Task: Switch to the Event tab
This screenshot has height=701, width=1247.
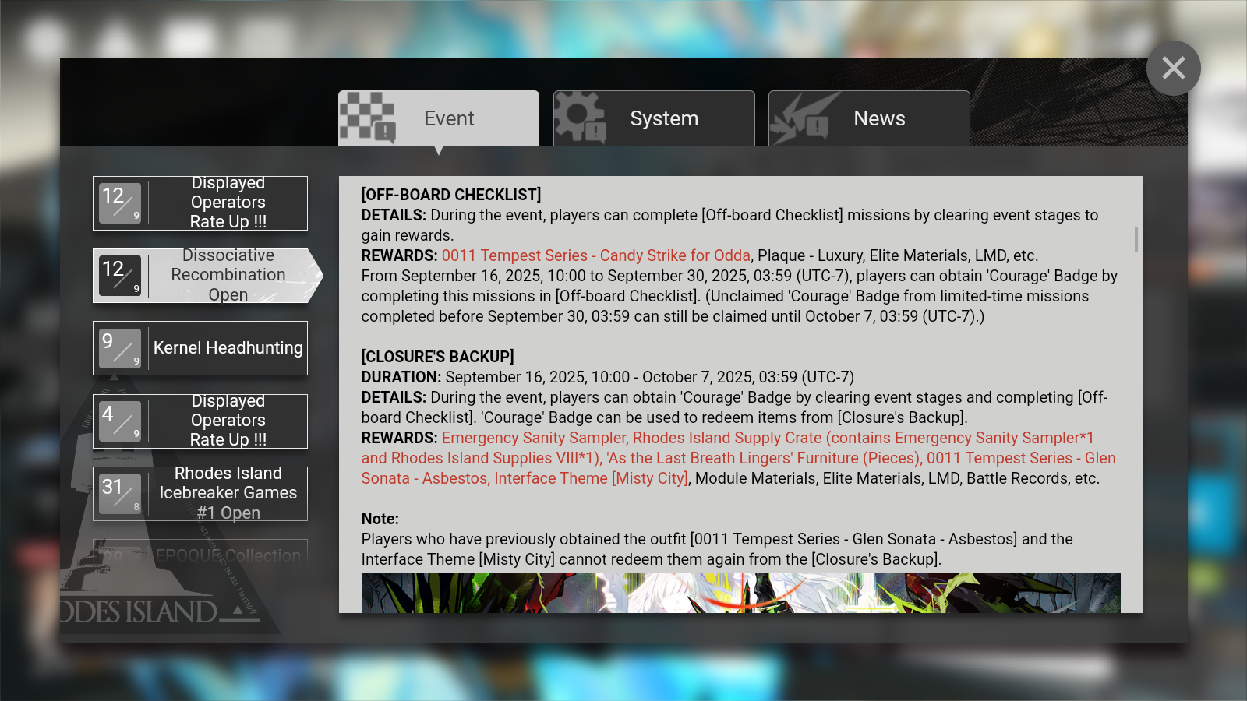Action: tap(439, 118)
